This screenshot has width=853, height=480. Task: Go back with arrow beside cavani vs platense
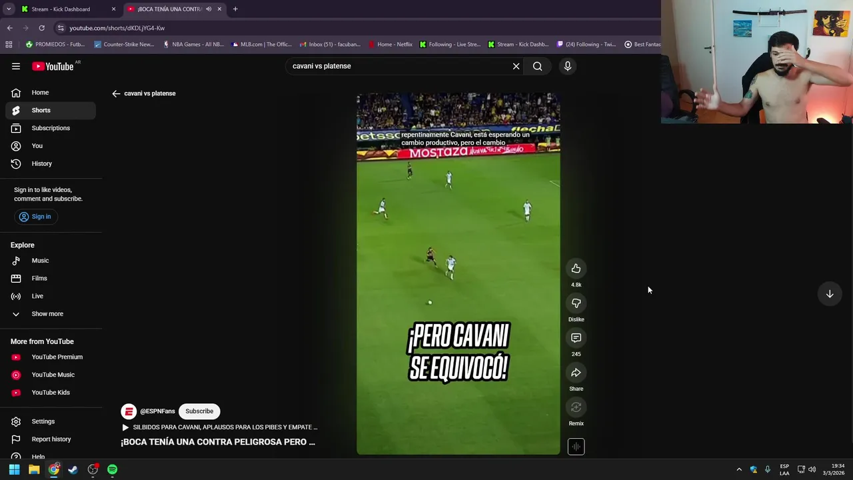point(116,93)
